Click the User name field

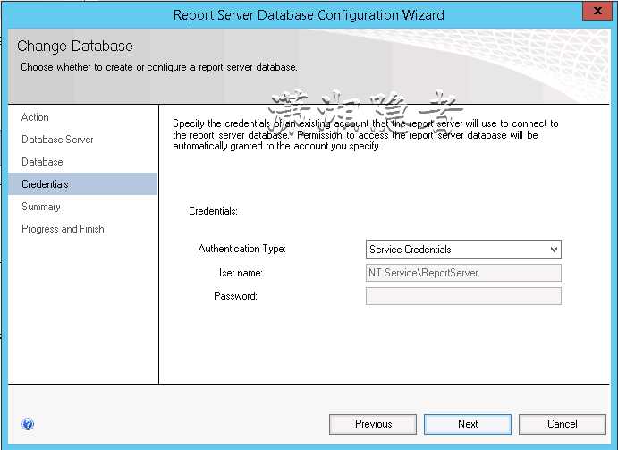click(463, 273)
